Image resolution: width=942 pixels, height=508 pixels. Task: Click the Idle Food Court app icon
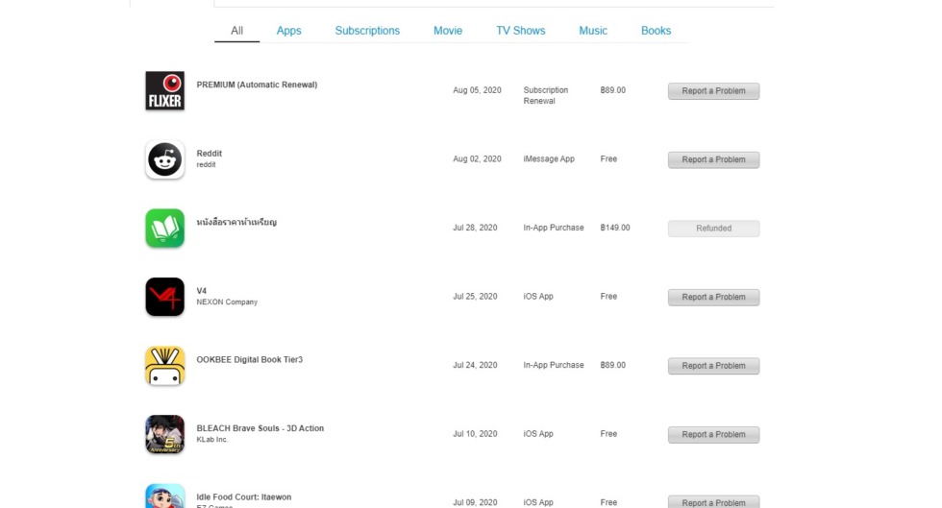[x=164, y=496]
